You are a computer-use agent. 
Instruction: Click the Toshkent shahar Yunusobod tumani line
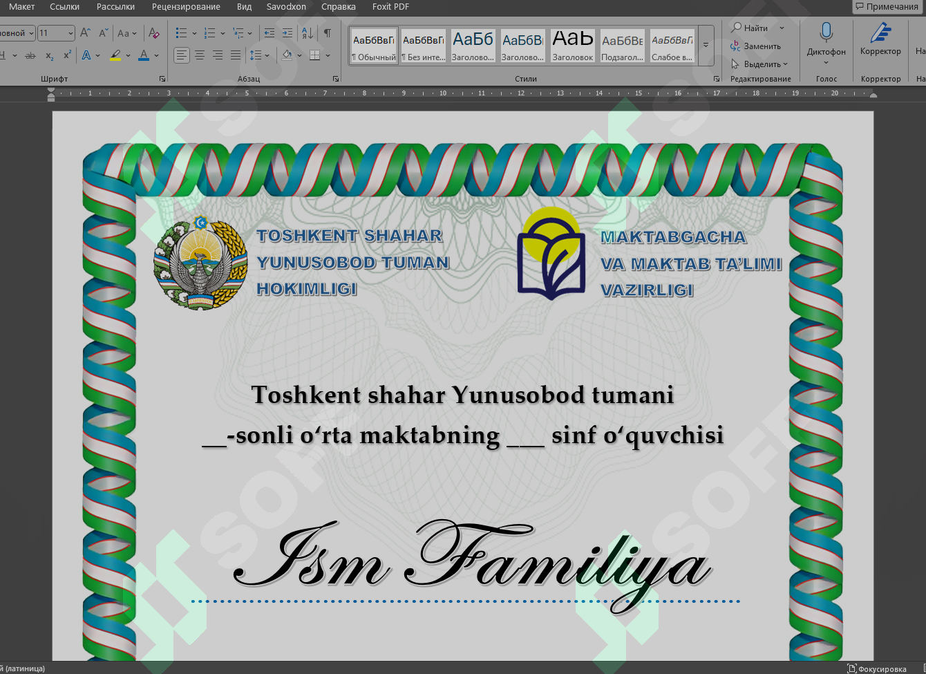click(x=462, y=395)
